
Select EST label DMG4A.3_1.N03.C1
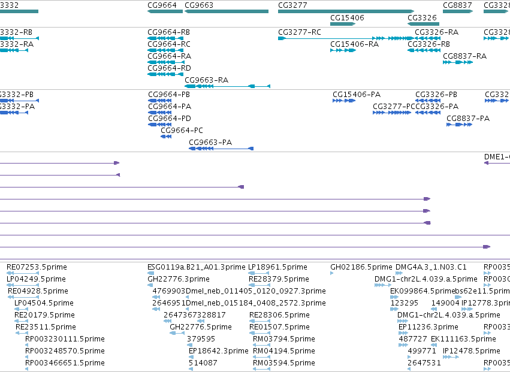coord(431,267)
